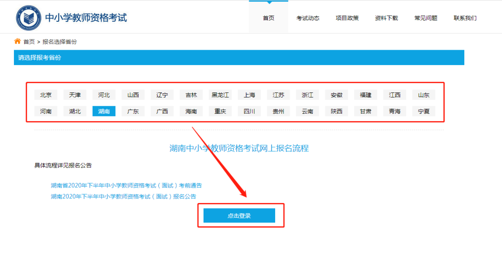502x255 pixels.
Task: Choose 江苏 province
Action: click(278, 95)
